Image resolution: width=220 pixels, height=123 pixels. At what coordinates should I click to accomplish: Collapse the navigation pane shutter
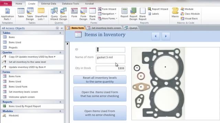pos(62,28)
